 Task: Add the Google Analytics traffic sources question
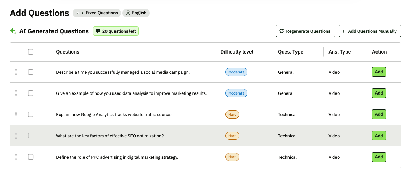379,114
